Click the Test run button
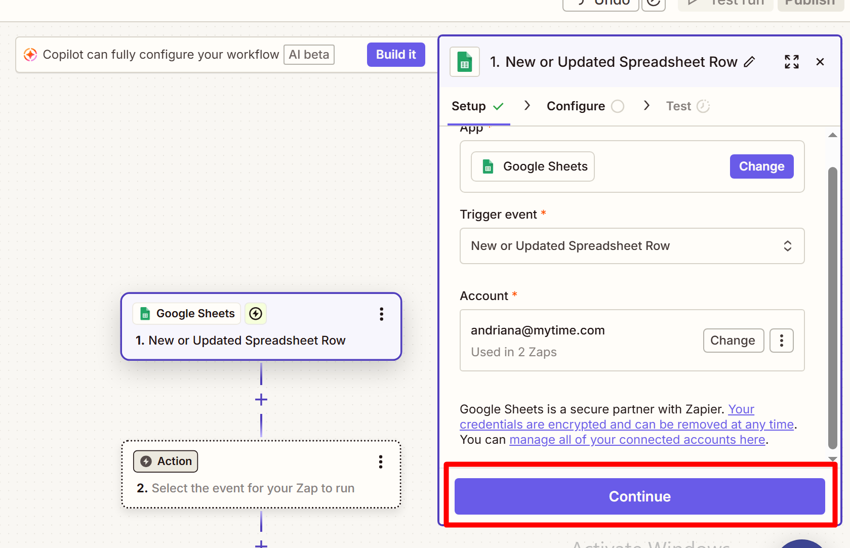 [725, 3]
